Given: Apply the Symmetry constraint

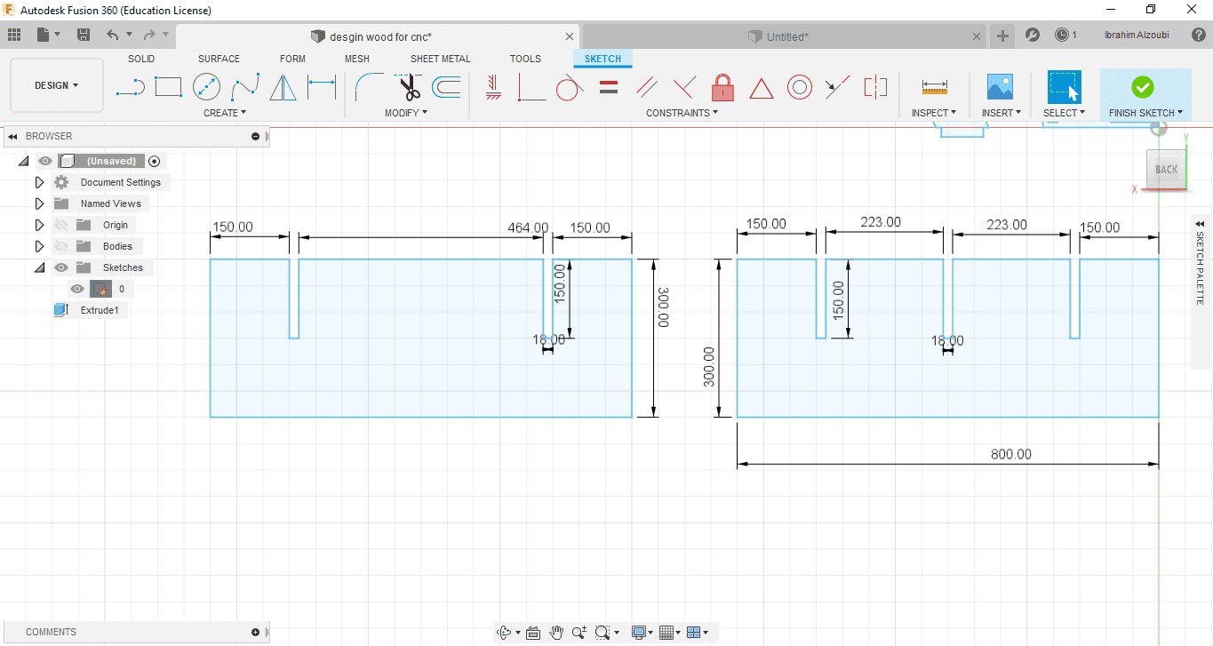Looking at the screenshot, I should 875,87.
